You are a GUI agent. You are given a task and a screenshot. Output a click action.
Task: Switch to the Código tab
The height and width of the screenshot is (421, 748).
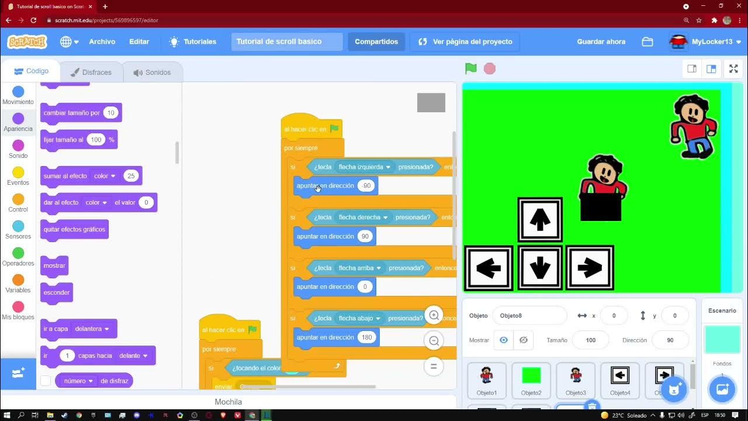(31, 71)
